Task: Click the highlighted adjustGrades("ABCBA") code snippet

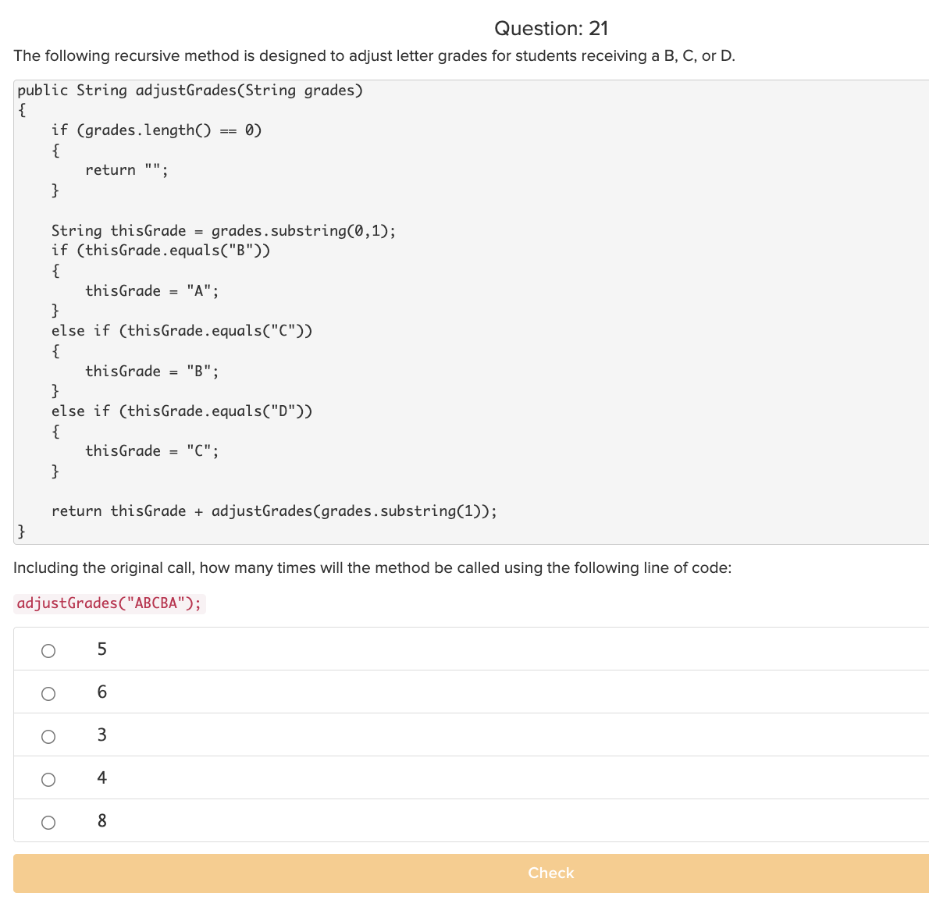Action: [109, 603]
